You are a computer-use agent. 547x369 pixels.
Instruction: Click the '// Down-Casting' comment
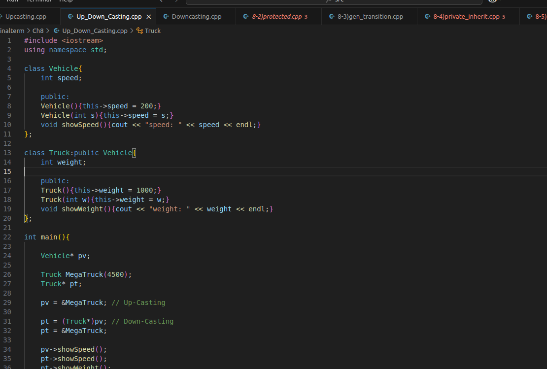(x=142, y=322)
